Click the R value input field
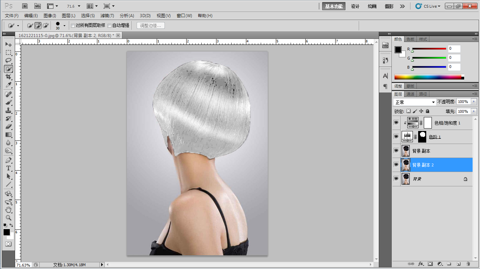The width and height of the screenshot is (480, 269). tap(454, 48)
